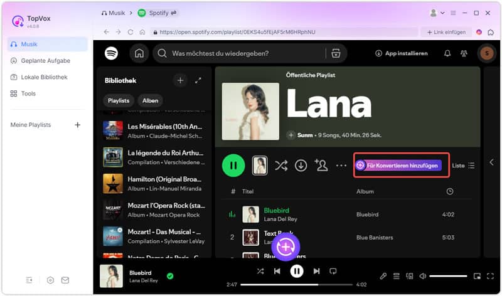This screenshot has height=296, width=502.
Task: Adjust the volume slider
Action: 448,276
